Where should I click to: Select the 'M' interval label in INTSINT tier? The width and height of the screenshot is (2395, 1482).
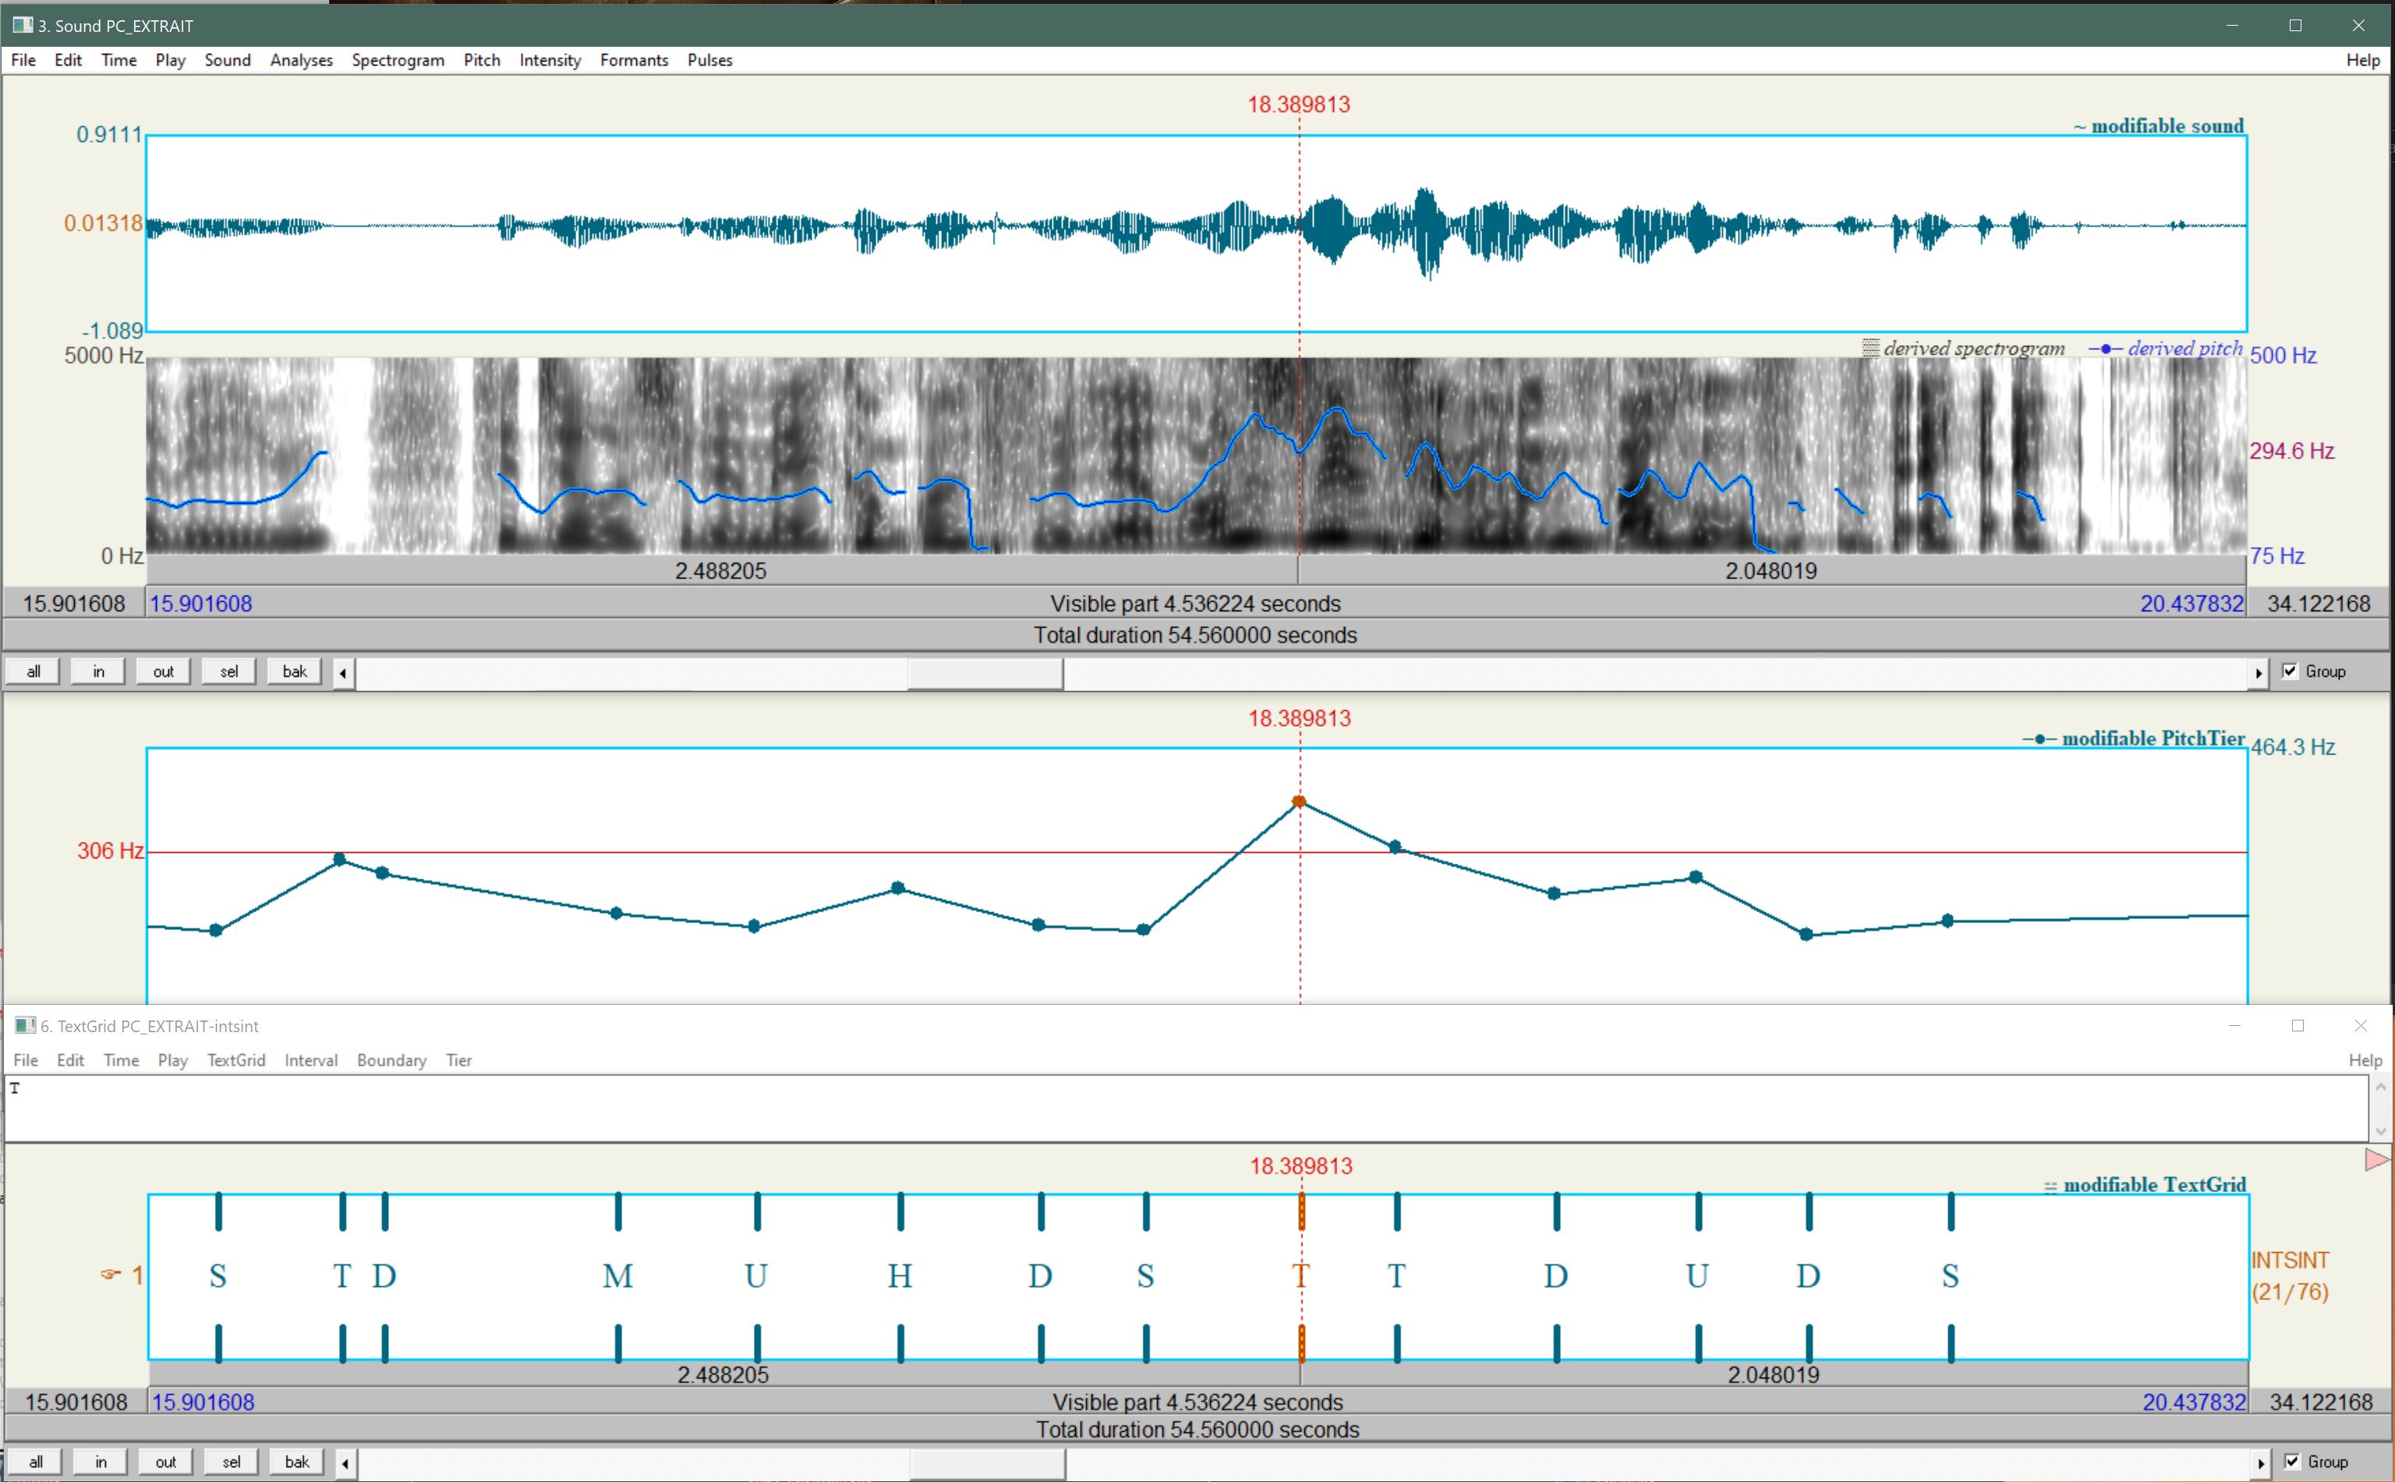617,1275
